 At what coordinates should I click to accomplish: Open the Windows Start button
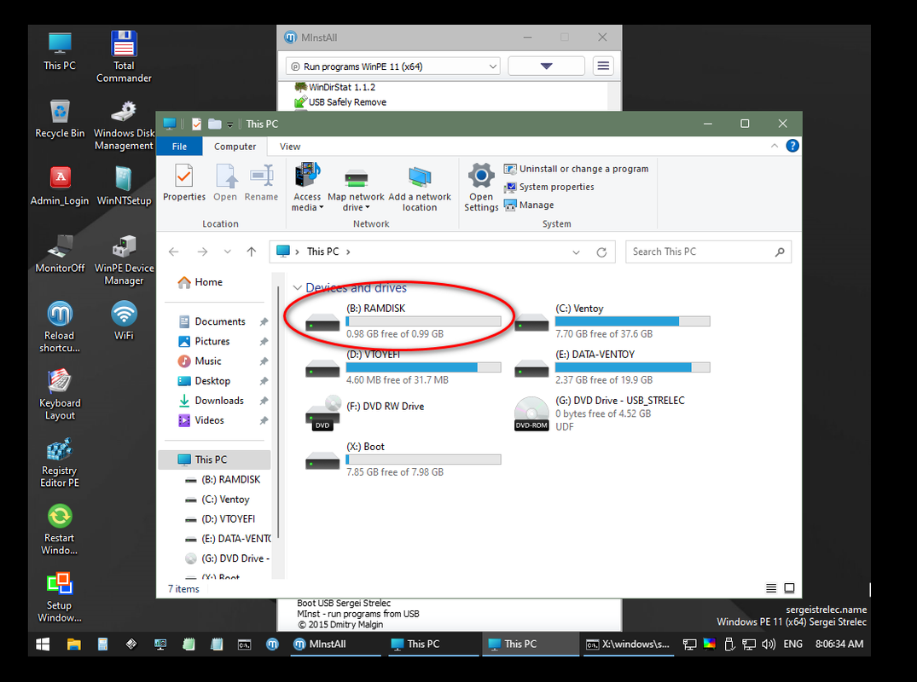43,644
